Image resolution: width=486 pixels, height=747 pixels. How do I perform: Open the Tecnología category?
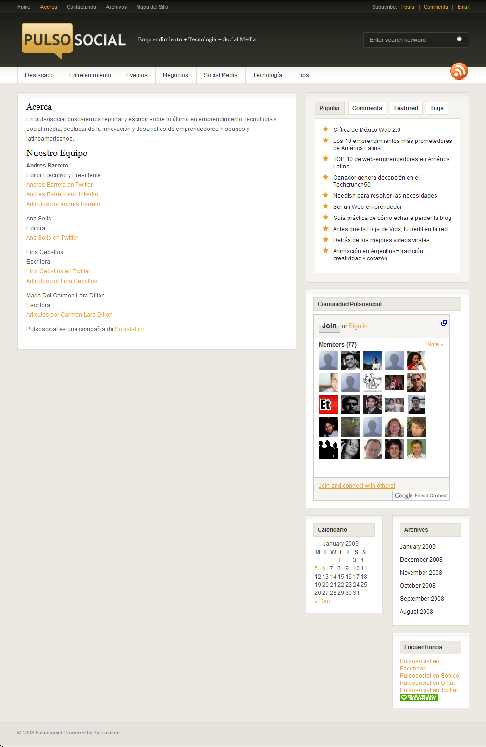(x=267, y=75)
